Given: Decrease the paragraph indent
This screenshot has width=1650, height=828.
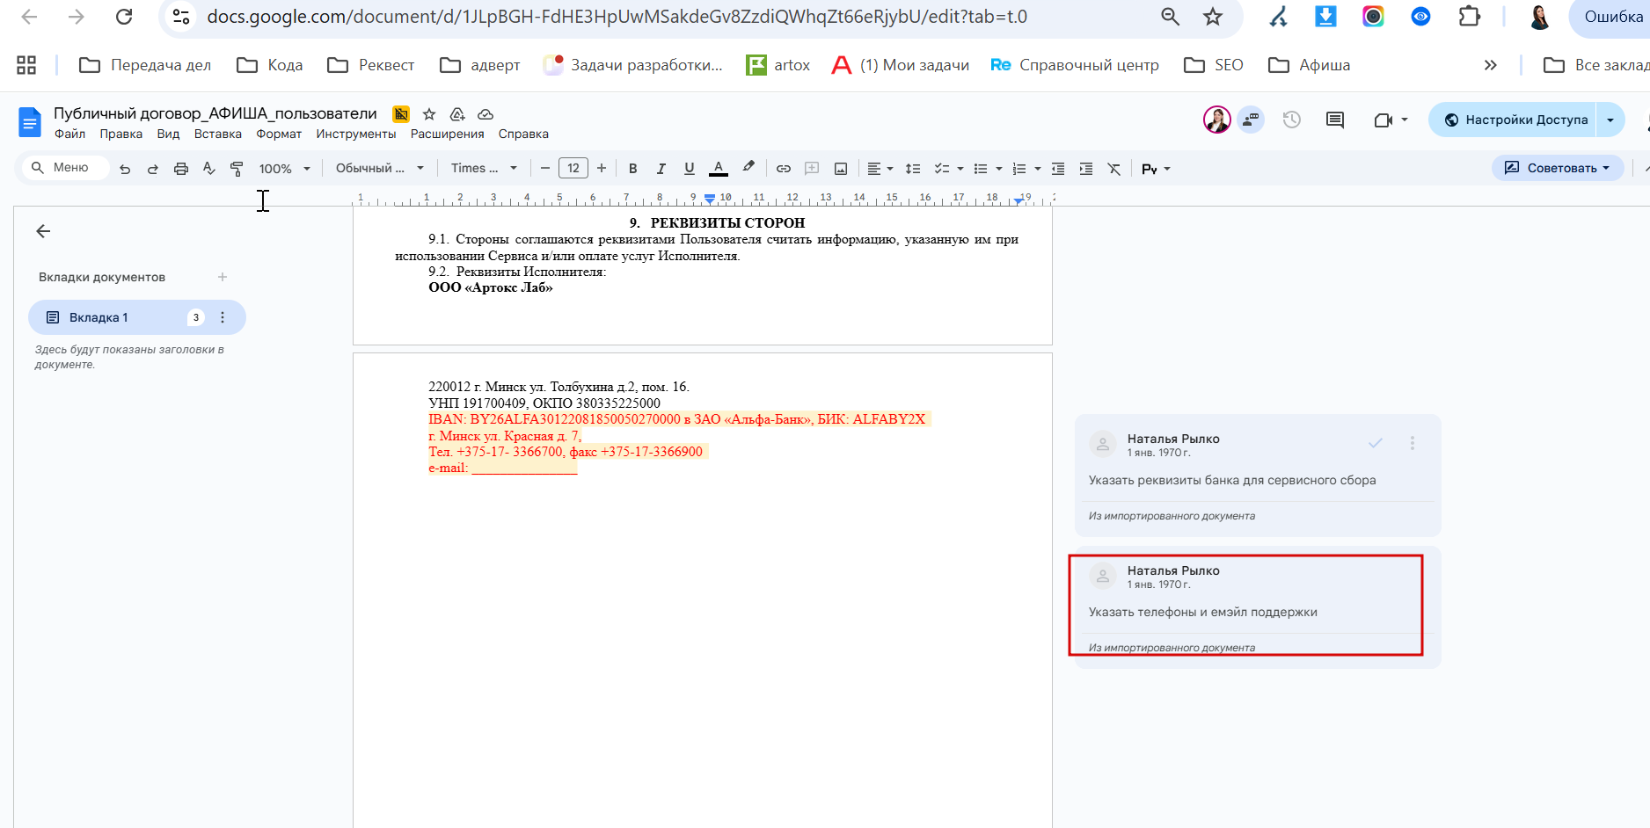Looking at the screenshot, I should (1058, 169).
